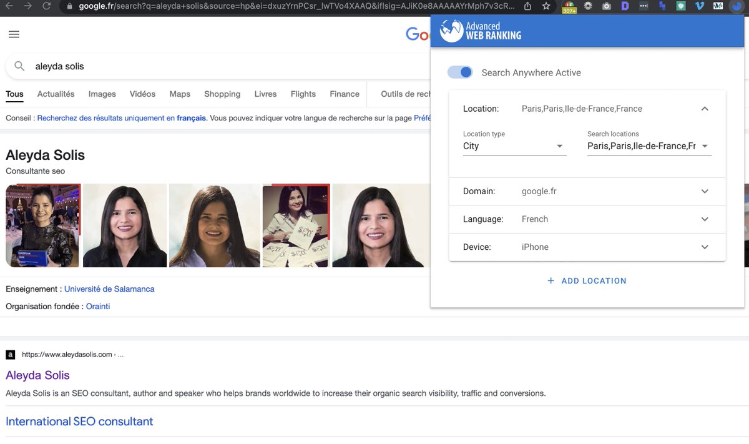Switch to the Finance tab
The width and height of the screenshot is (749, 444).
(x=345, y=94)
